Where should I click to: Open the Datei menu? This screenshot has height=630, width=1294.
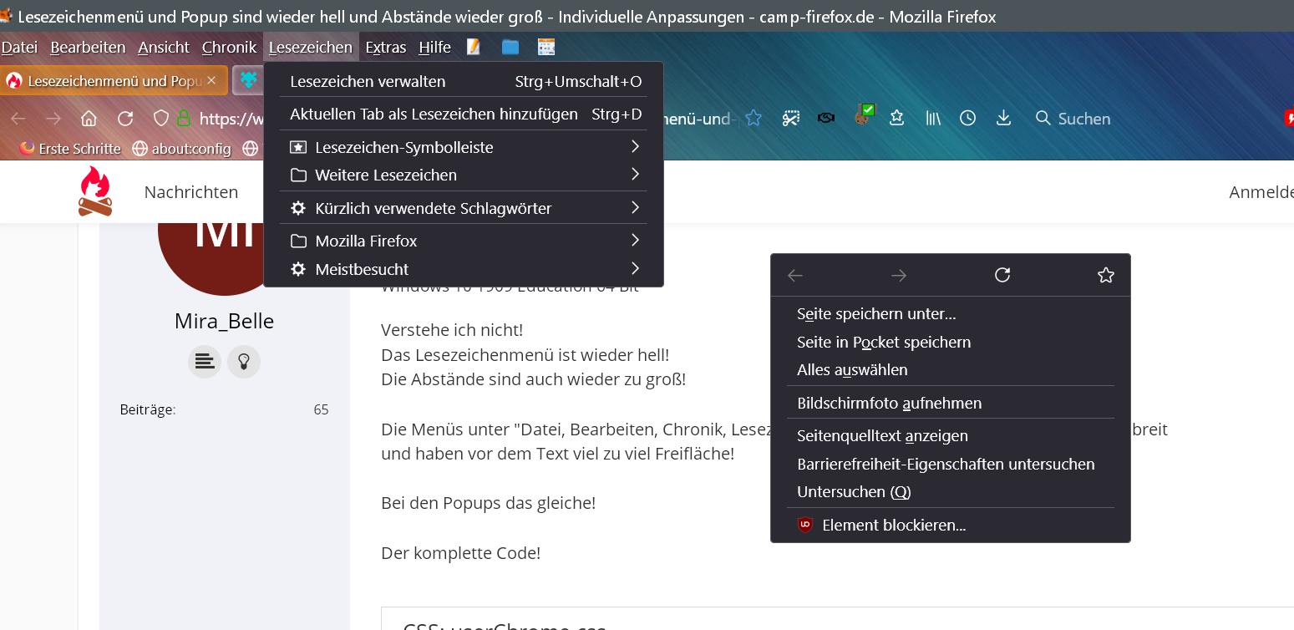(19, 48)
